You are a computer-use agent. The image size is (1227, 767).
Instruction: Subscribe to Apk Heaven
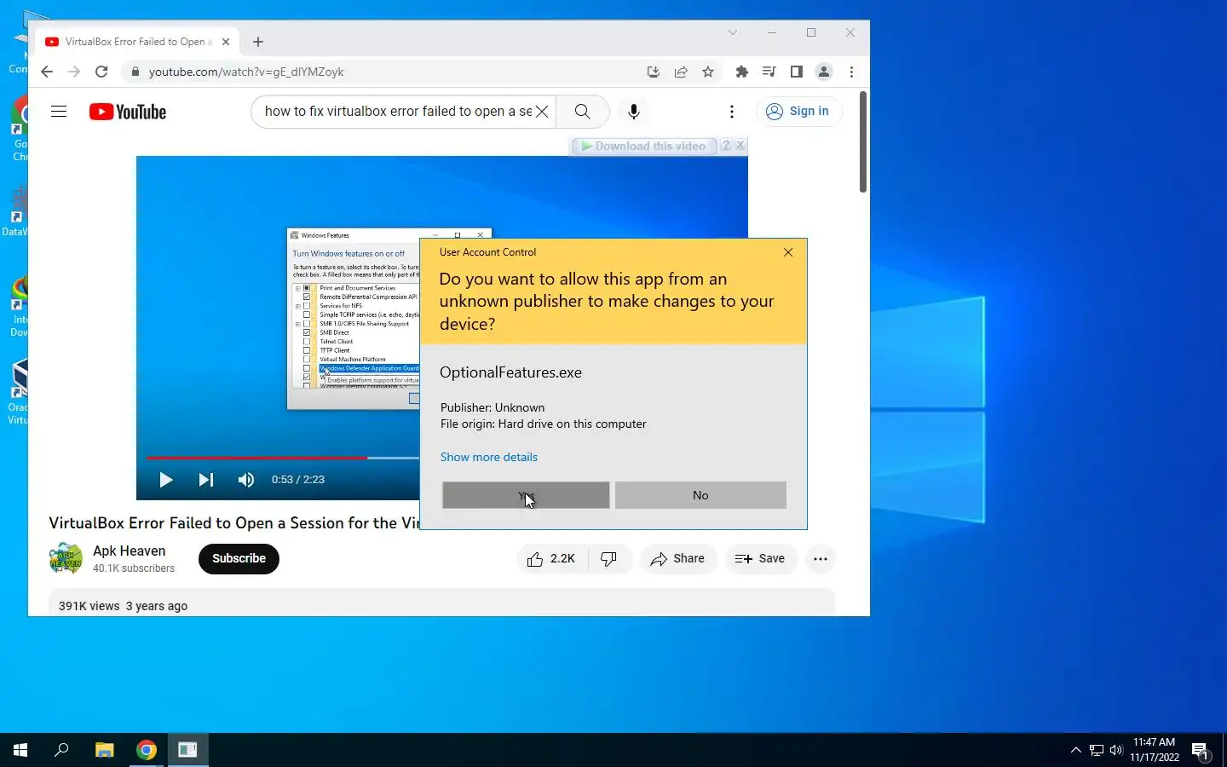[239, 559]
